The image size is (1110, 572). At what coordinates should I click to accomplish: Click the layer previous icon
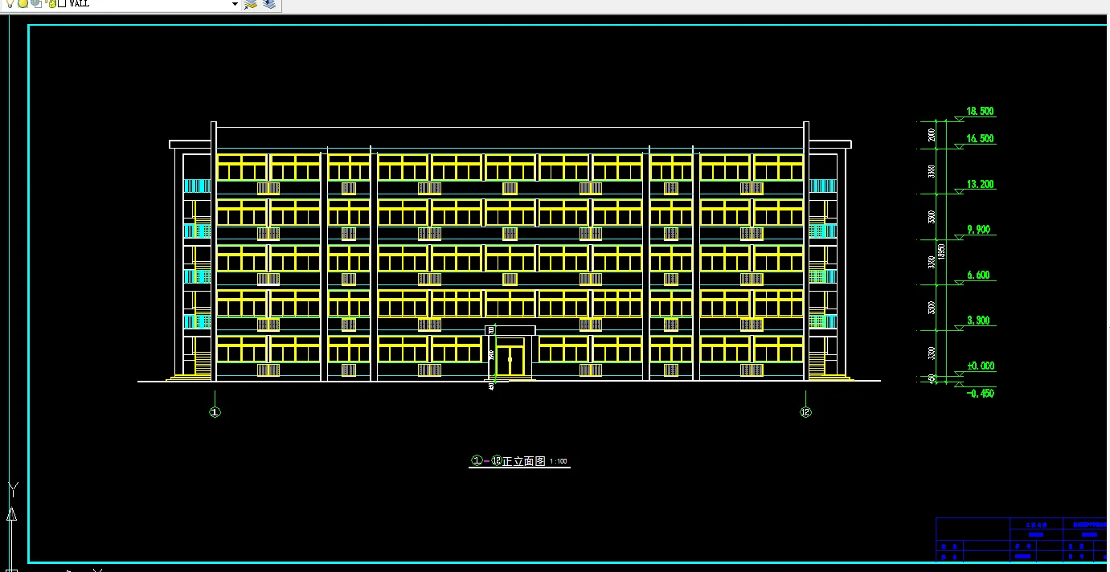point(269,4)
